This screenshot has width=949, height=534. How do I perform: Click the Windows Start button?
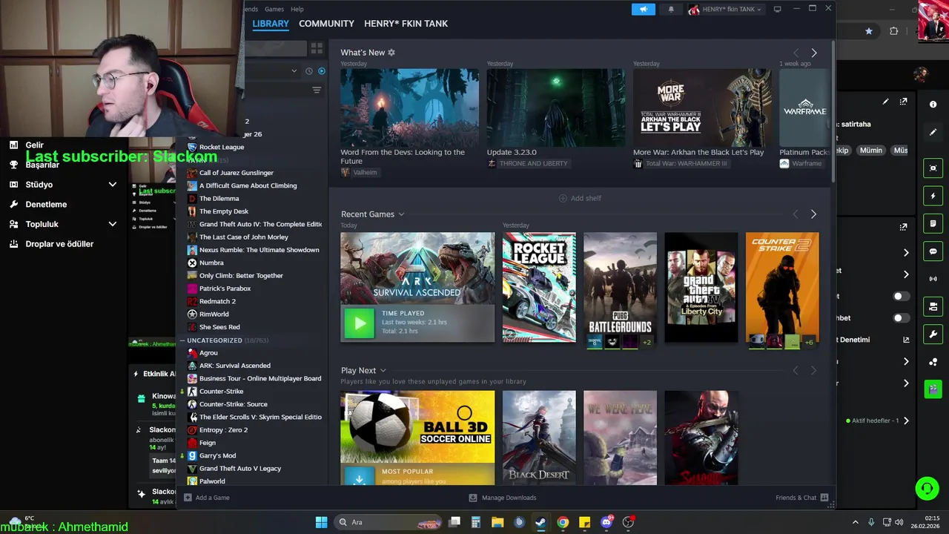321,522
